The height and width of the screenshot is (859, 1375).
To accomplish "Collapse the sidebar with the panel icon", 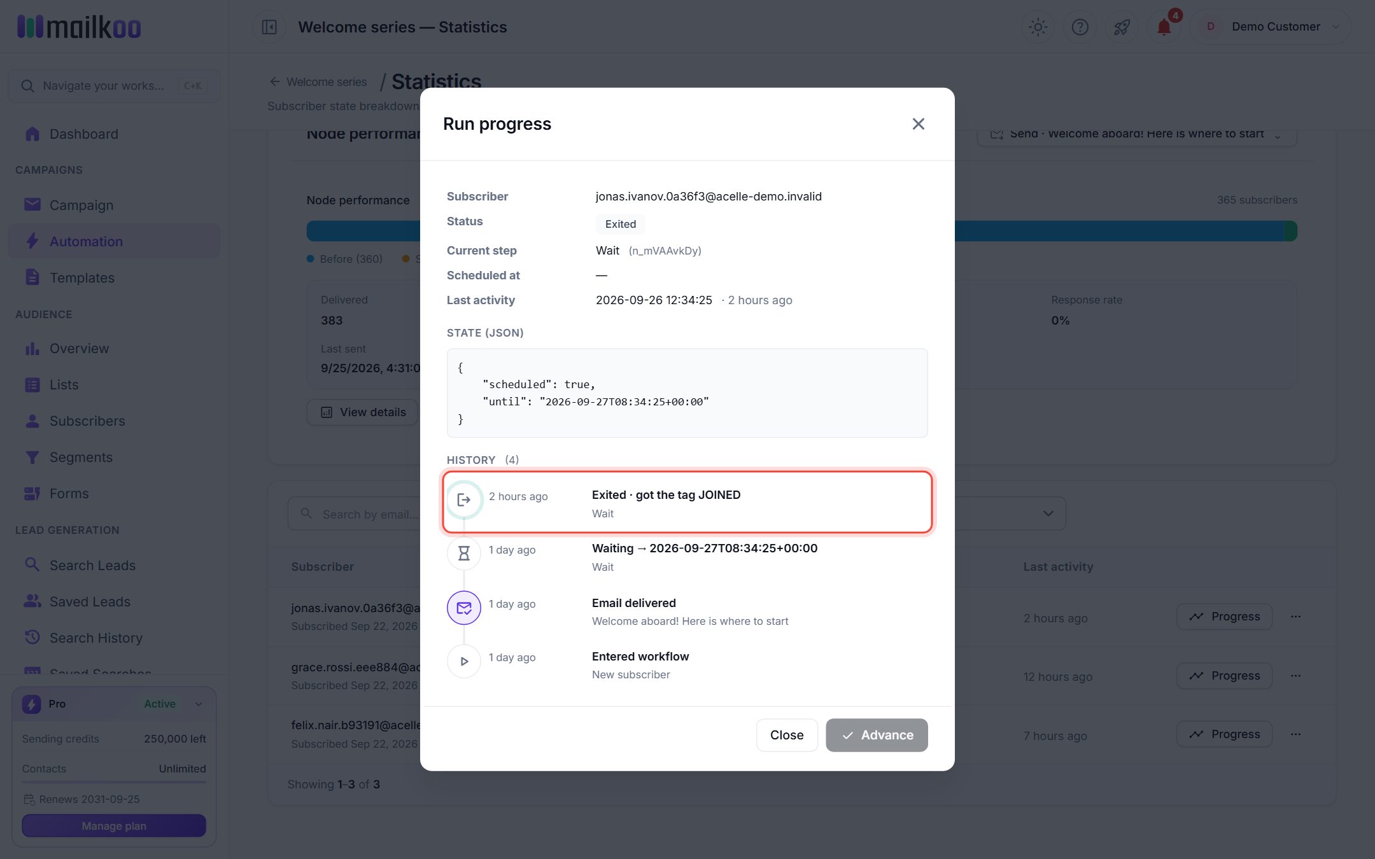I will (269, 27).
